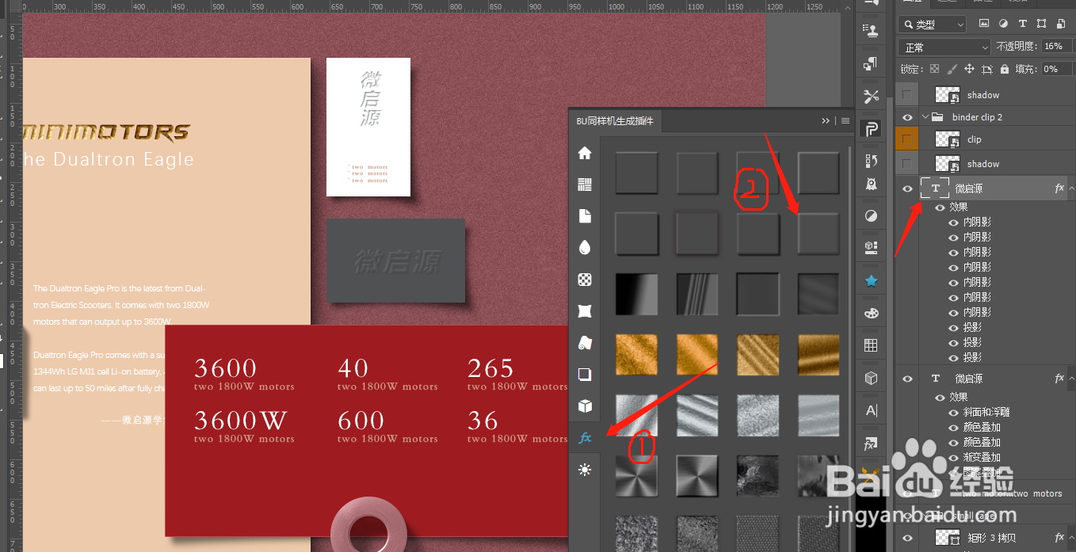This screenshot has width=1076, height=552.
Task: Select the drop-shadow frame icon in BU plugin
Action: point(585,374)
